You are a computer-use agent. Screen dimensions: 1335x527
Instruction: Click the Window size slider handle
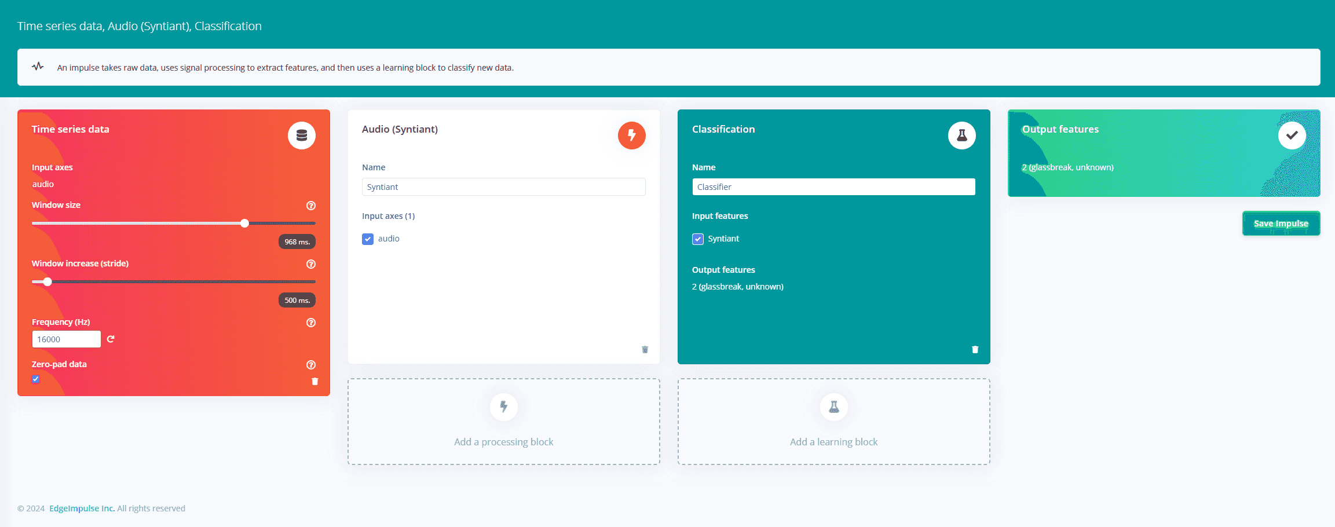[244, 224]
